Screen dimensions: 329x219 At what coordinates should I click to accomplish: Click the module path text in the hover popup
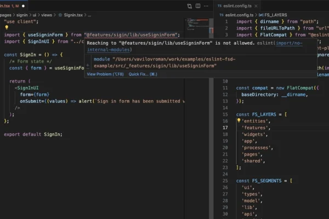click(164, 62)
